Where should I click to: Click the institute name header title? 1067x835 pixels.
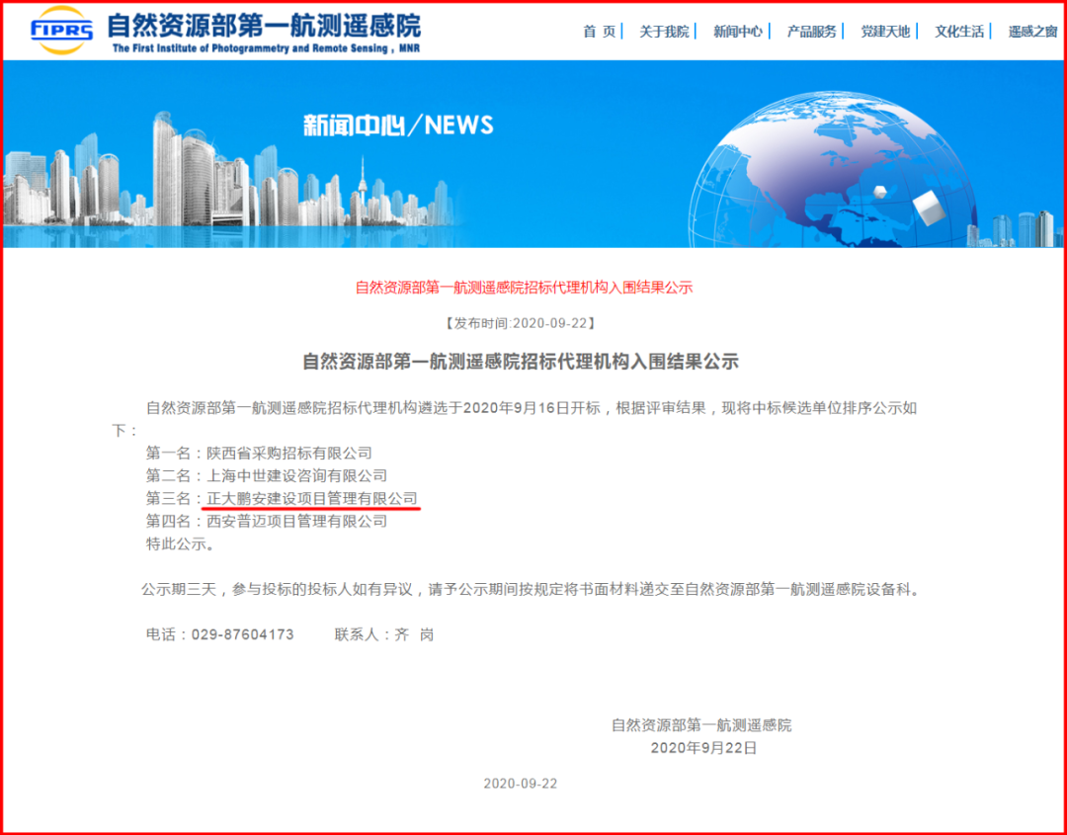click(x=263, y=25)
